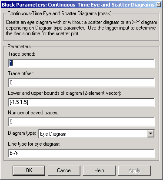163x180 pixels.
Task: Close the Block Parameters dialog
Action: tap(159, 5)
